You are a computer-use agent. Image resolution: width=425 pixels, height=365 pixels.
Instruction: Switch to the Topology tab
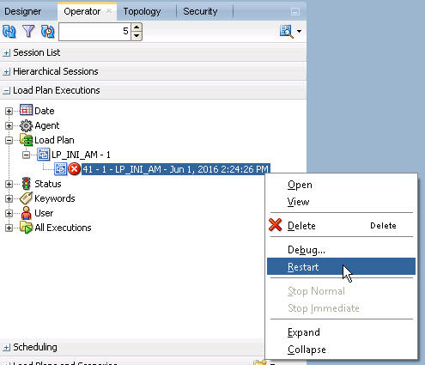(x=142, y=11)
